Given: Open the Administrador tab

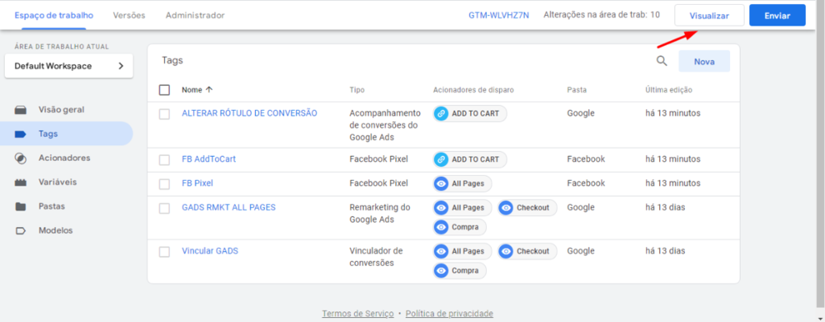Looking at the screenshot, I should coord(196,15).
